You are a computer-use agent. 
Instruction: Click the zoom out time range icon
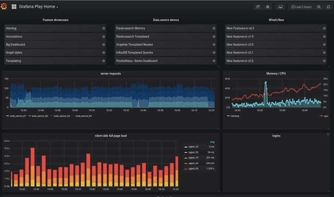pos(319,7)
